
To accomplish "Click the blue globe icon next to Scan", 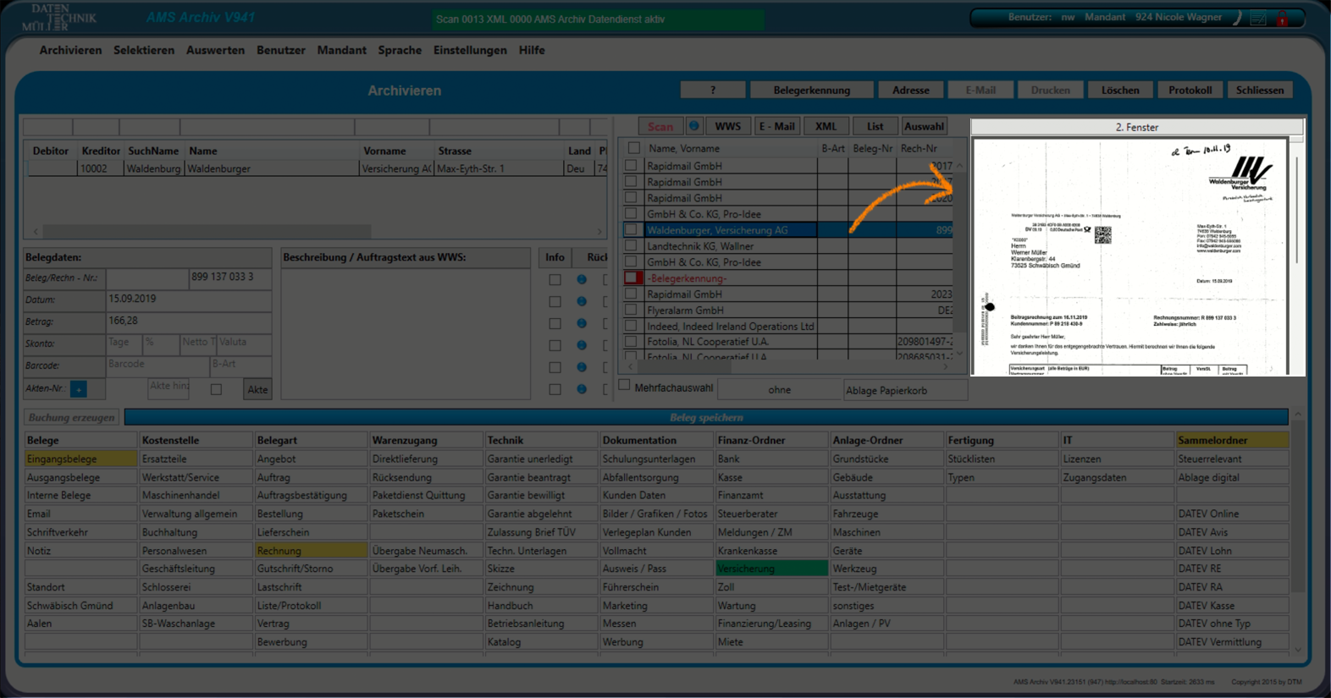I will click(x=693, y=126).
